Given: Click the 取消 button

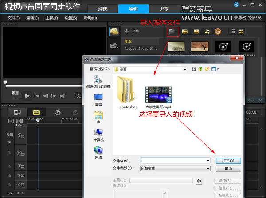Looking at the screenshot, I should [228, 169].
